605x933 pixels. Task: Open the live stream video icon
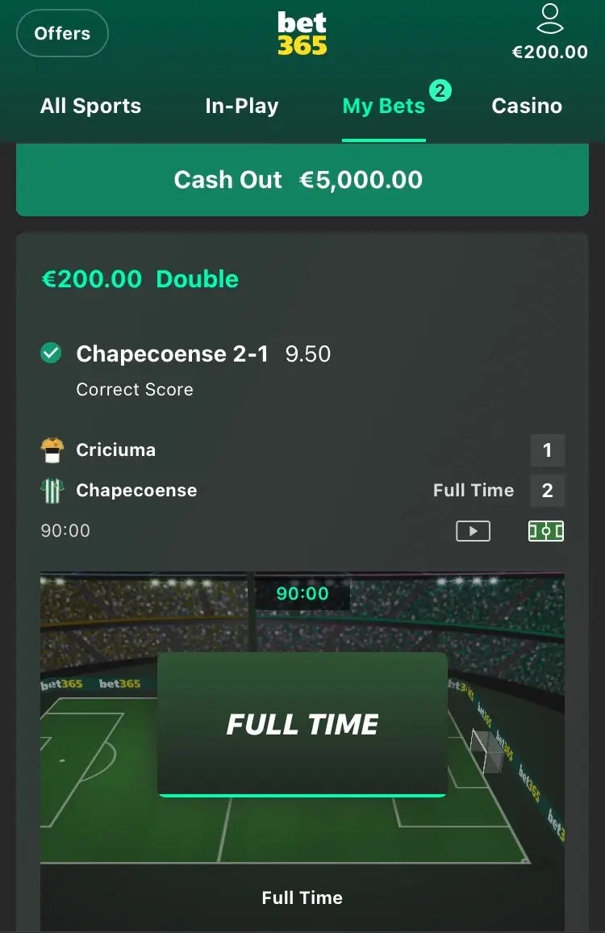tap(473, 531)
